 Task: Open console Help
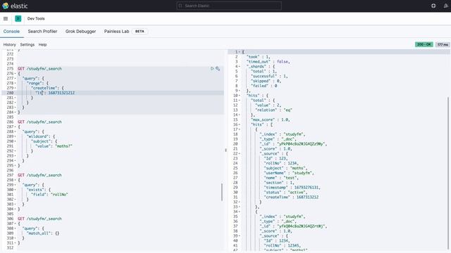point(42,44)
